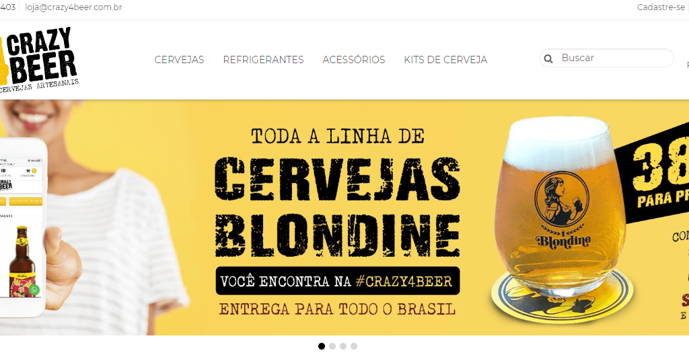Click the magnifier search icon
The height and width of the screenshot is (361, 689).
point(548,58)
